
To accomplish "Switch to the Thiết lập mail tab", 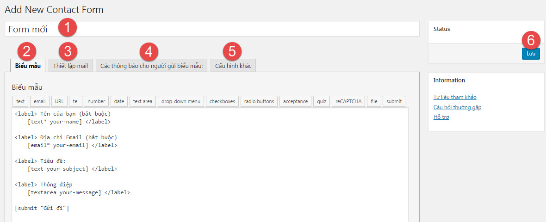I will click(70, 66).
